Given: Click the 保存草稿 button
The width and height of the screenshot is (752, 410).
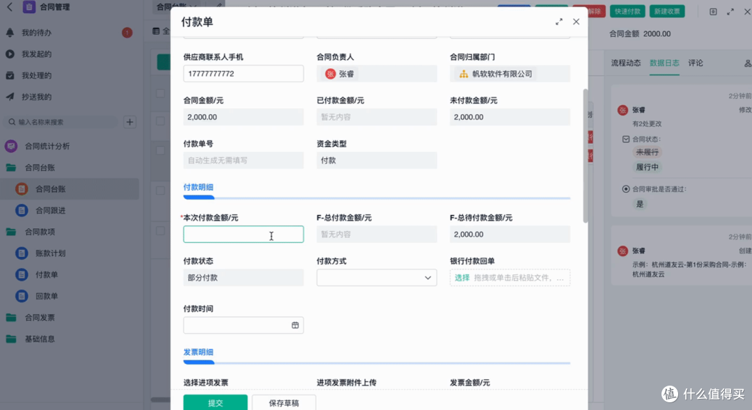Looking at the screenshot, I should pyautogui.click(x=284, y=403).
